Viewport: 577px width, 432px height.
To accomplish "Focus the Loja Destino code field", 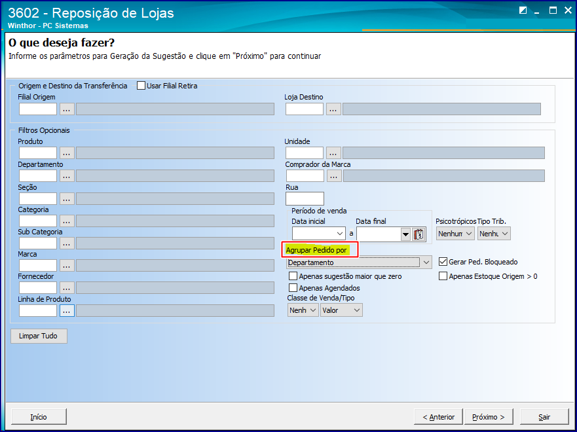I will pos(305,109).
